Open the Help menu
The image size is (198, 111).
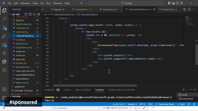pos(67,3)
